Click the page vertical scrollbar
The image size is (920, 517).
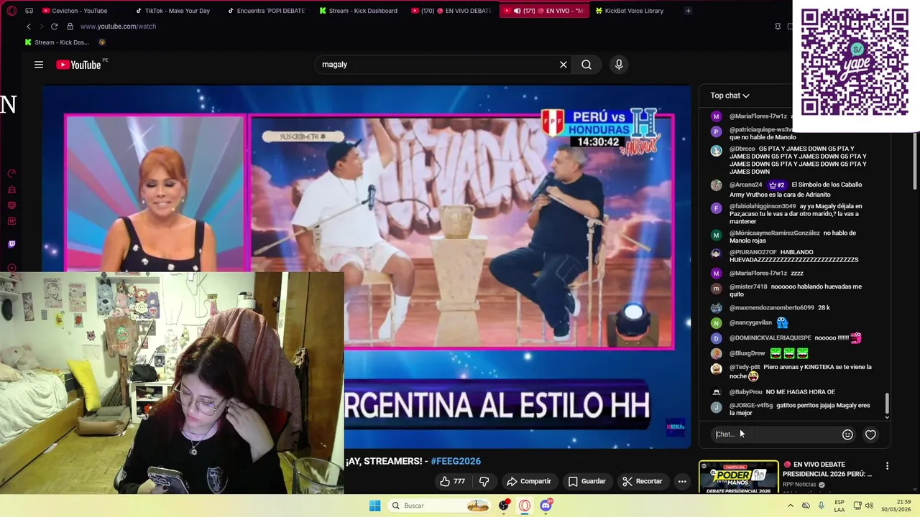(x=916, y=162)
